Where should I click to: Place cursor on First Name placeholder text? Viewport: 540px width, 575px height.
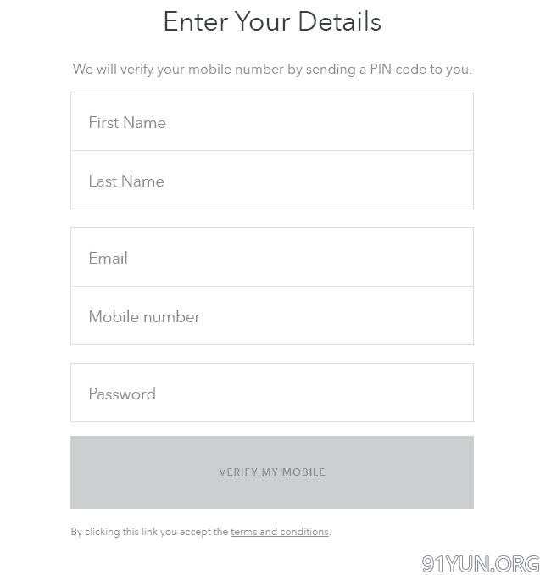pyautogui.click(x=127, y=123)
